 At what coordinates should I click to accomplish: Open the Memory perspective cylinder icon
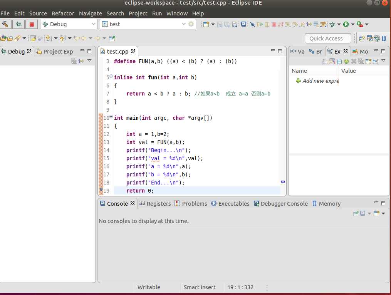pos(384,39)
